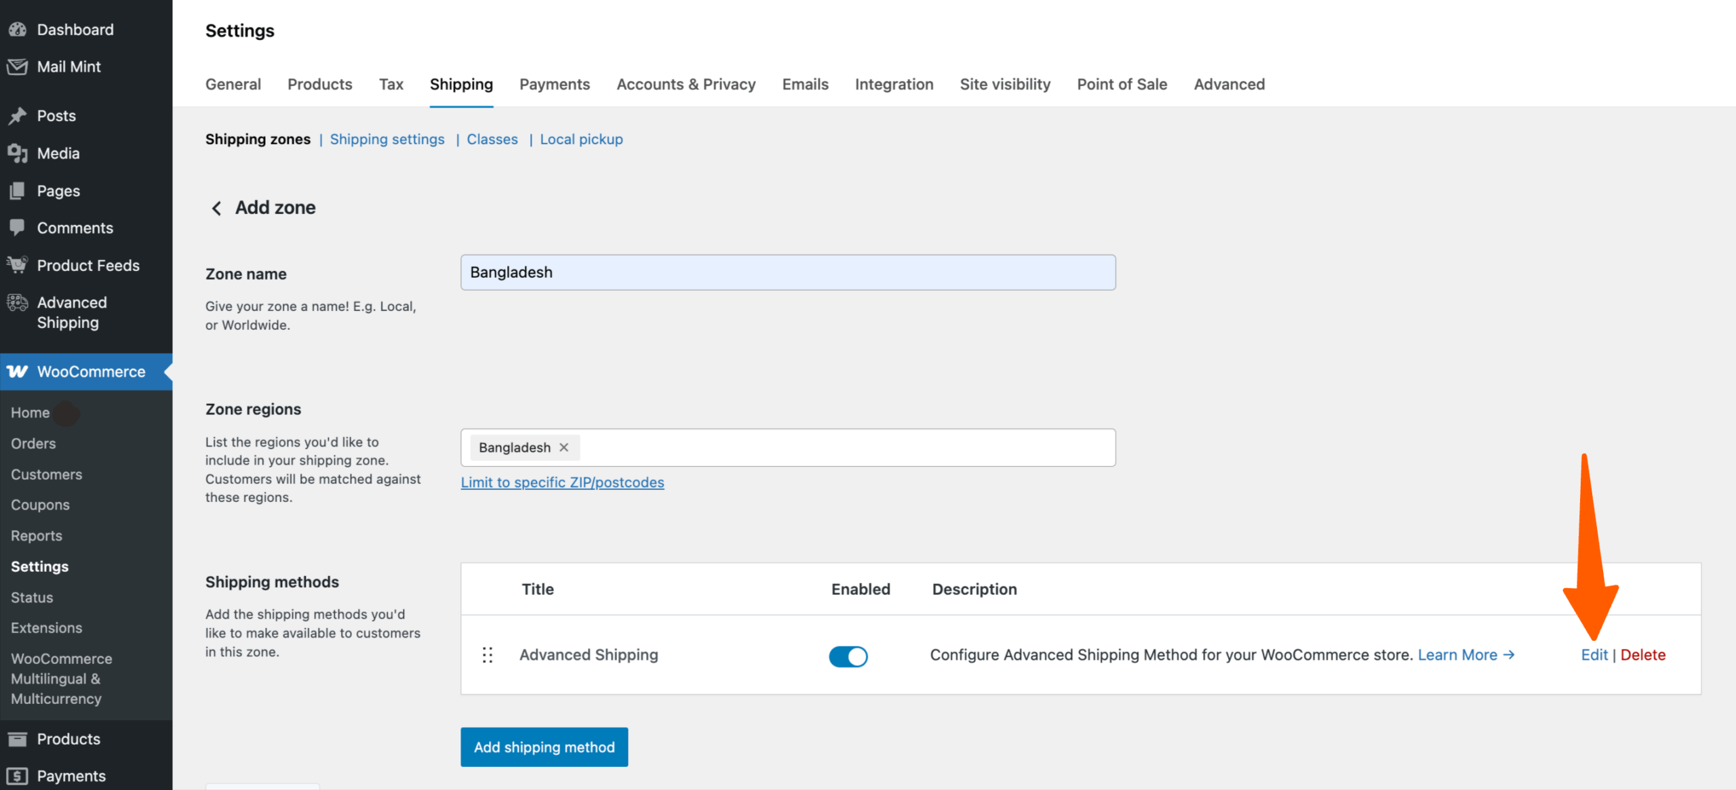The width and height of the screenshot is (1736, 790).
Task: Select the Shipping zones sub-section
Action: coord(258,139)
